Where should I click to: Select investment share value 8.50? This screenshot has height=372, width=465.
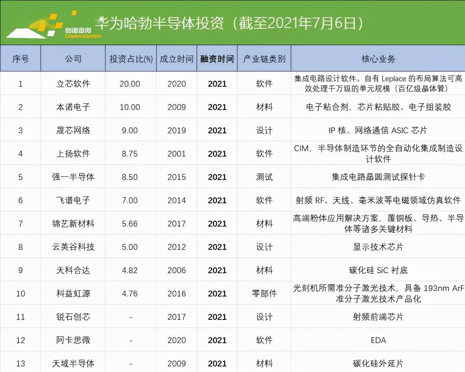pos(130,177)
